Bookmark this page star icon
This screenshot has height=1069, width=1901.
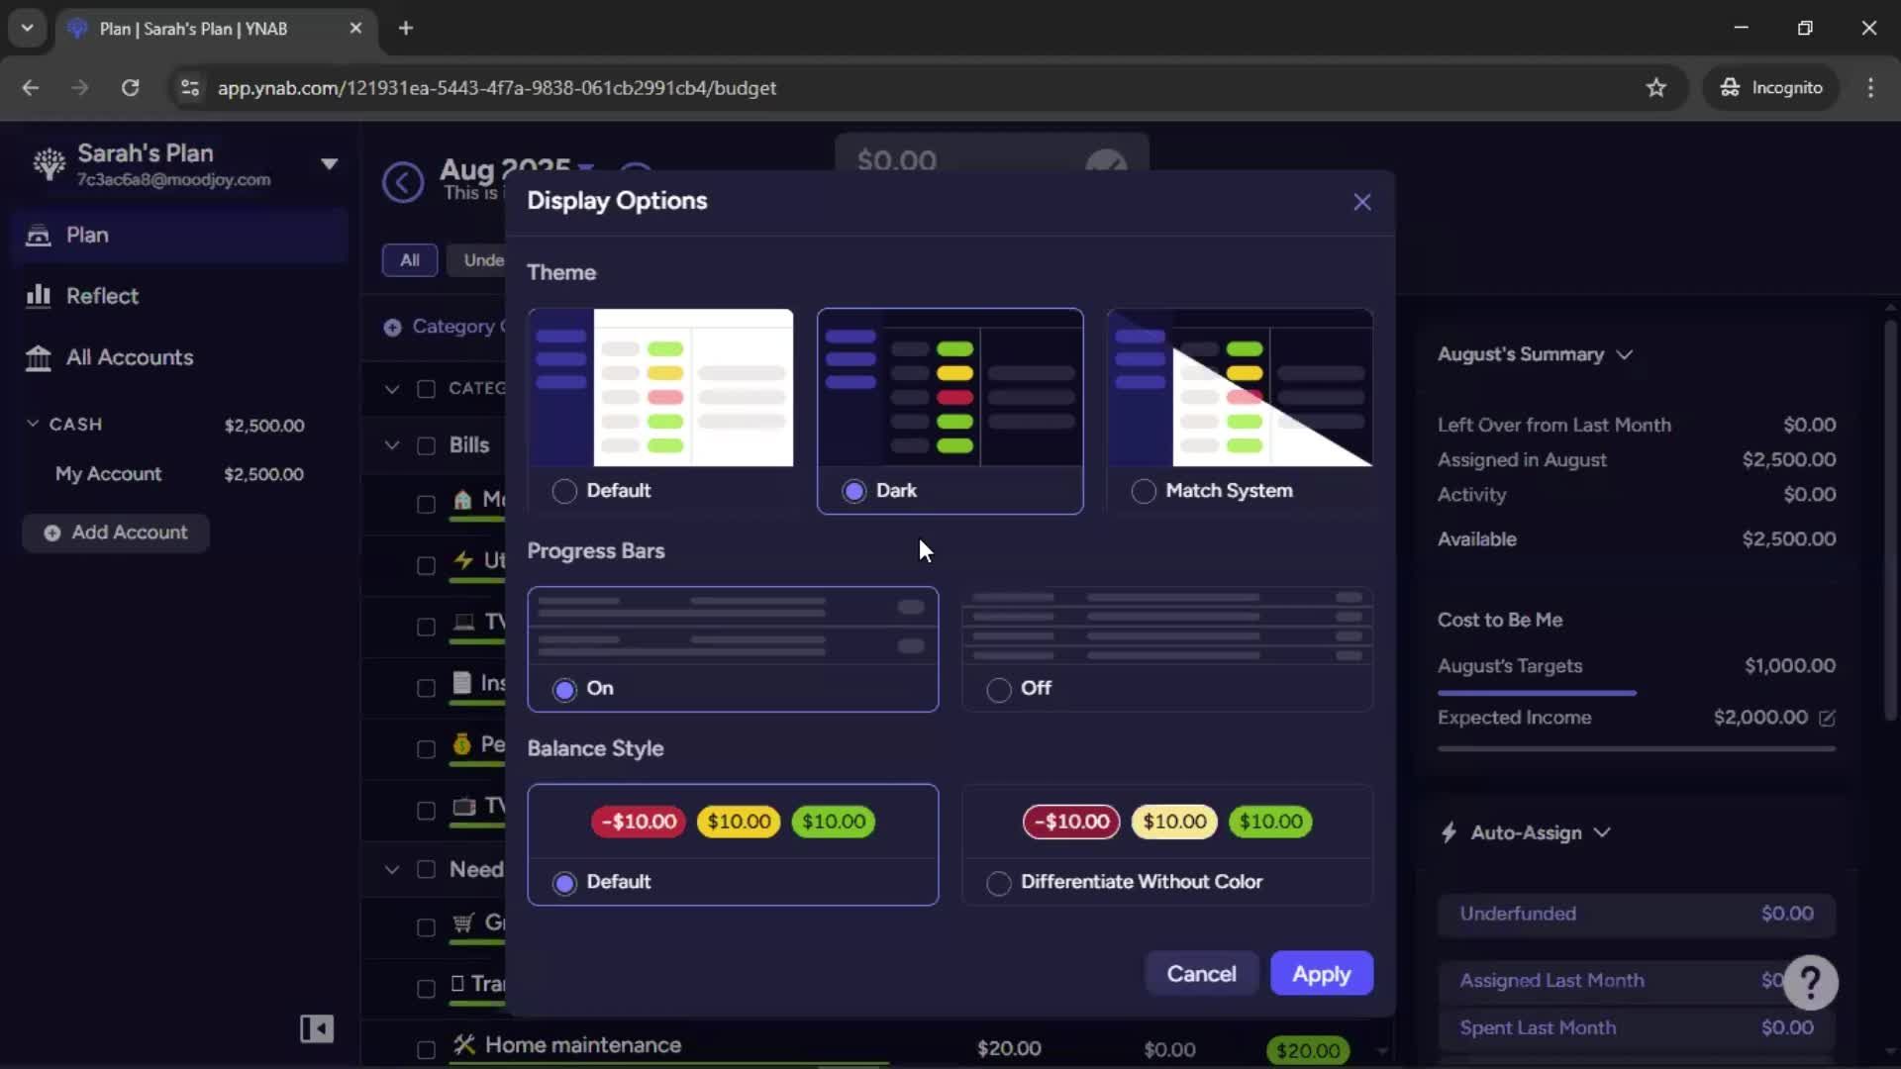[1655, 88]
